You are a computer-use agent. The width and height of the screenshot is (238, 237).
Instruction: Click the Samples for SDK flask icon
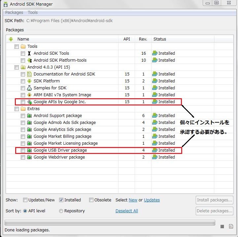[x=29, y=88]
